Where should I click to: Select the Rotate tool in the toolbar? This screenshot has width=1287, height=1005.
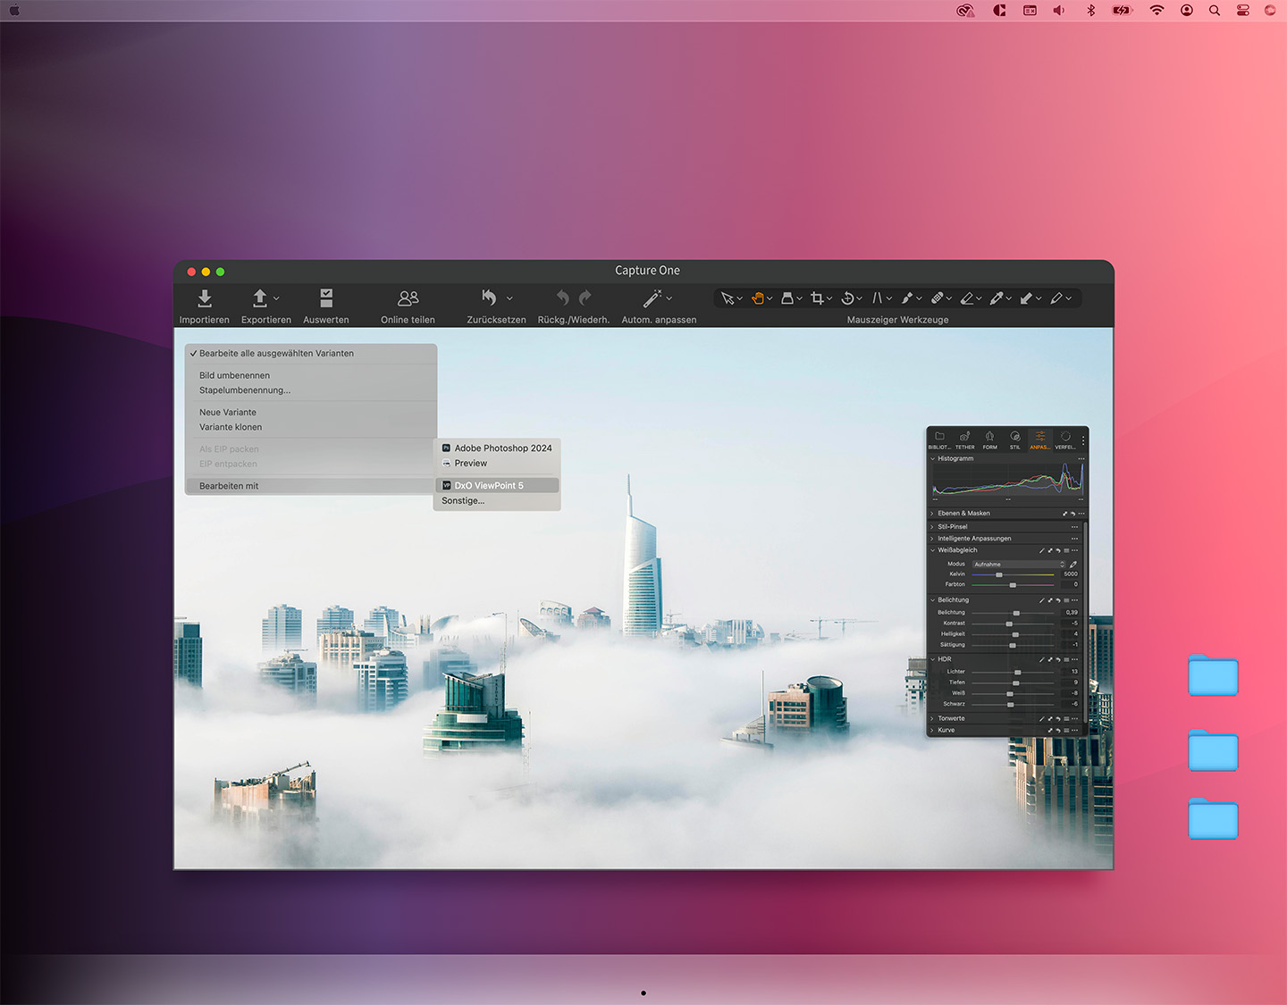(847, 298)
